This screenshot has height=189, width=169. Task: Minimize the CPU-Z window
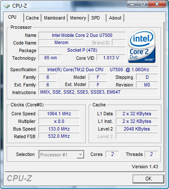[132, 4]
